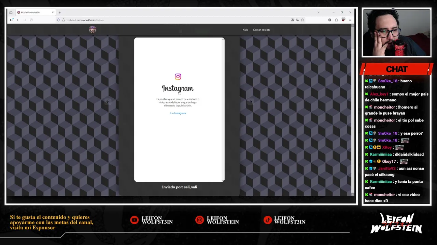
Task: Click Karmiiiniiaa 'y tenia la punta cafee' message
Action: coord(394,184)
